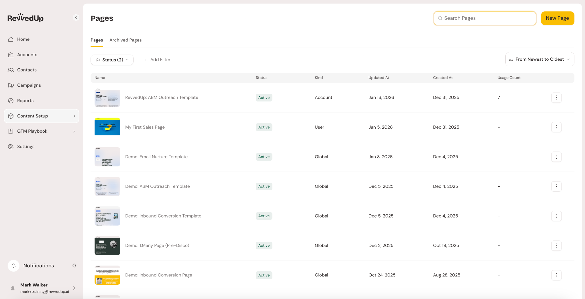This screenshot has width=585, height=299.
Task: Click the Notifications bell icon
Action: 13,266
